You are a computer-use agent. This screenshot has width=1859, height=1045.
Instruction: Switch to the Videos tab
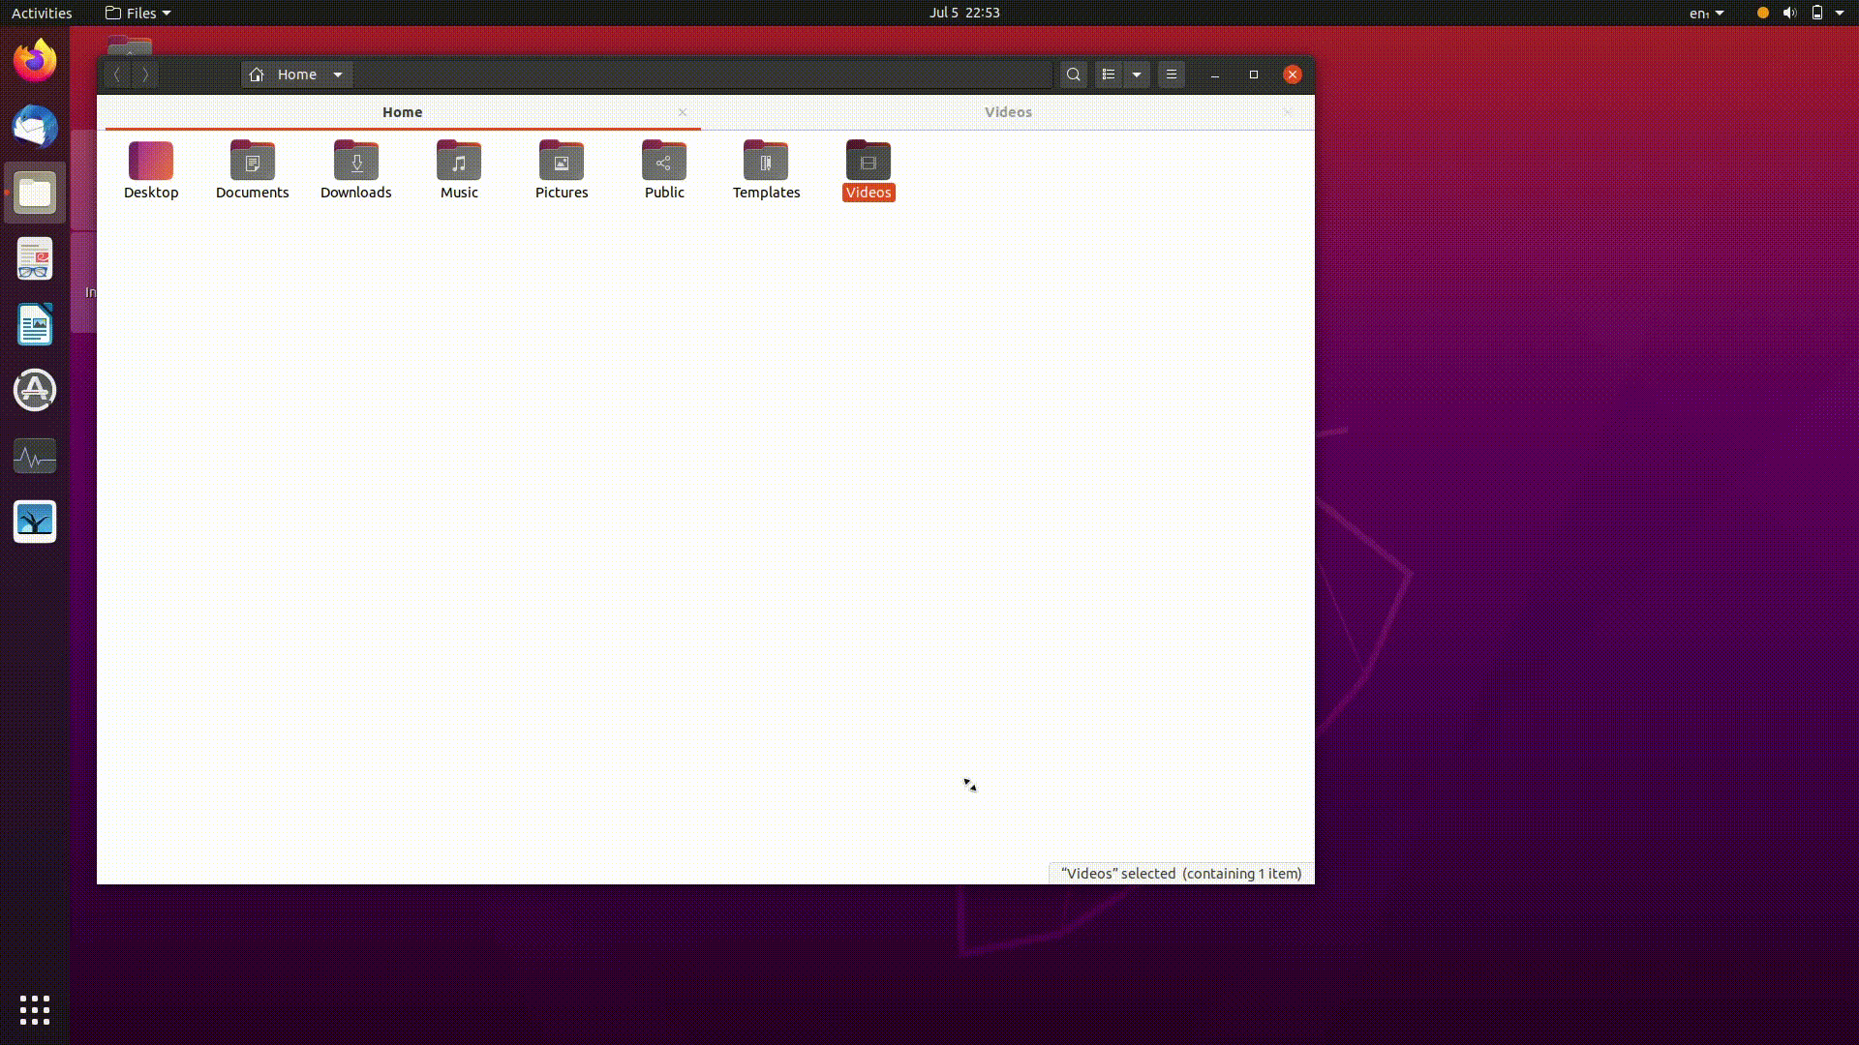(x=1008, y=111)
